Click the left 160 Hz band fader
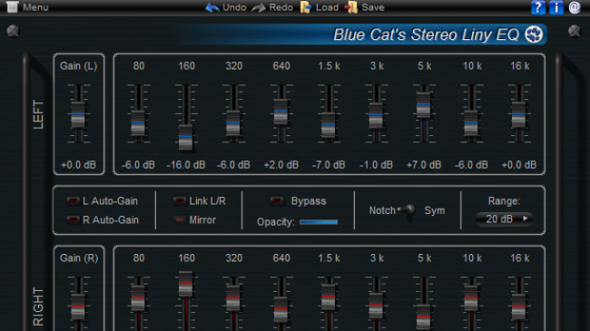Viewport: 590px width, 331px height. pos(185,137)
